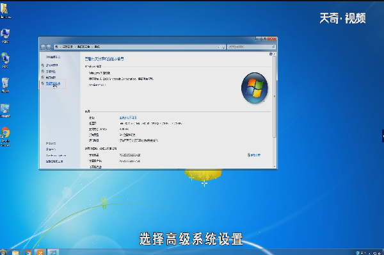Click the Forward arrow in System window
The height and width of the screenshot is (255, 384).
[49, 47]
